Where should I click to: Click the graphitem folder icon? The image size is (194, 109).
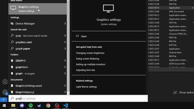[12, 67]
